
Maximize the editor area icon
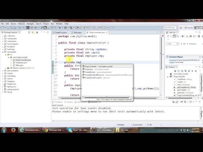click(161, 32)
